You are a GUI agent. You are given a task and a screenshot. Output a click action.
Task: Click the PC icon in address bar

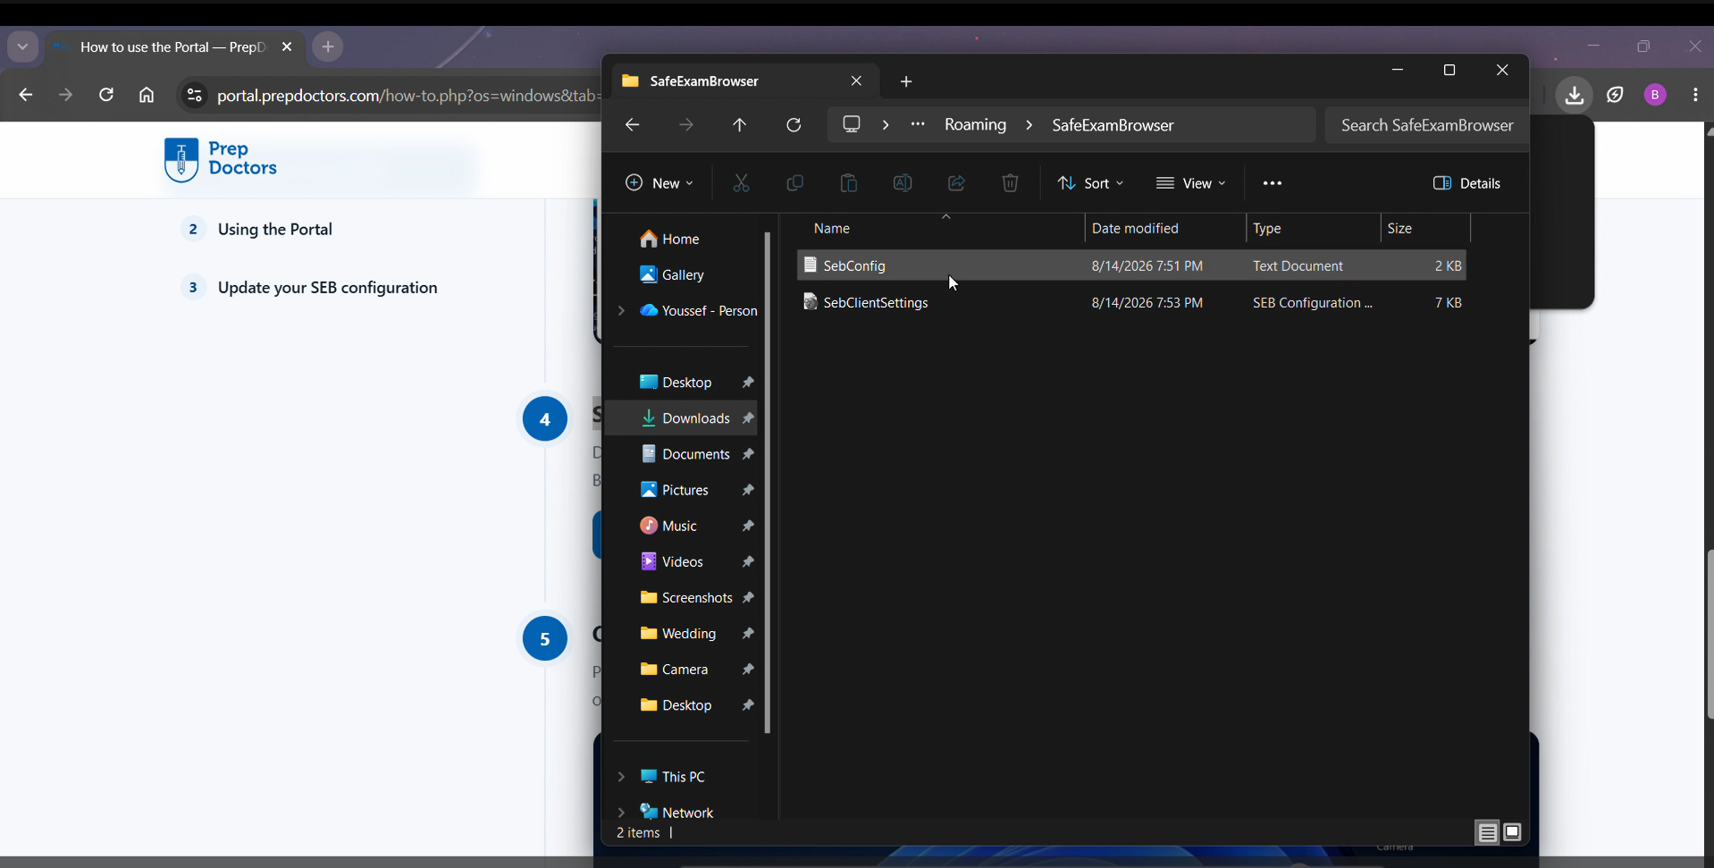pos(852,124)
